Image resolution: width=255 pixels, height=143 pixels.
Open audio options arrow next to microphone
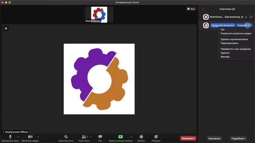(18, 137)
